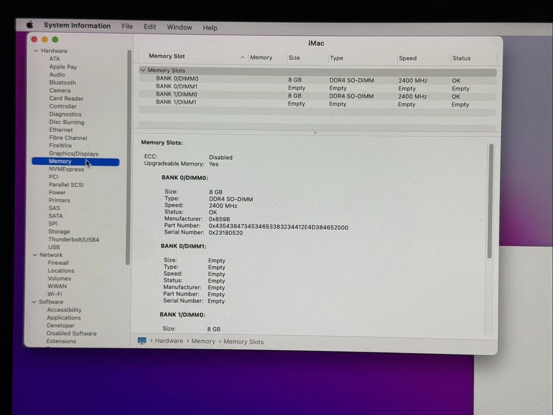Open the Window menu
Image resolution: width=553 pixels, height=415 pixels.
(x=179, y=27)
